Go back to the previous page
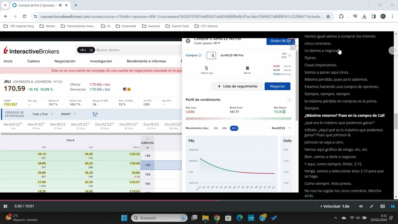Image resolution: width=398 pixels, height=224 pixels. [x=6, y=16]
